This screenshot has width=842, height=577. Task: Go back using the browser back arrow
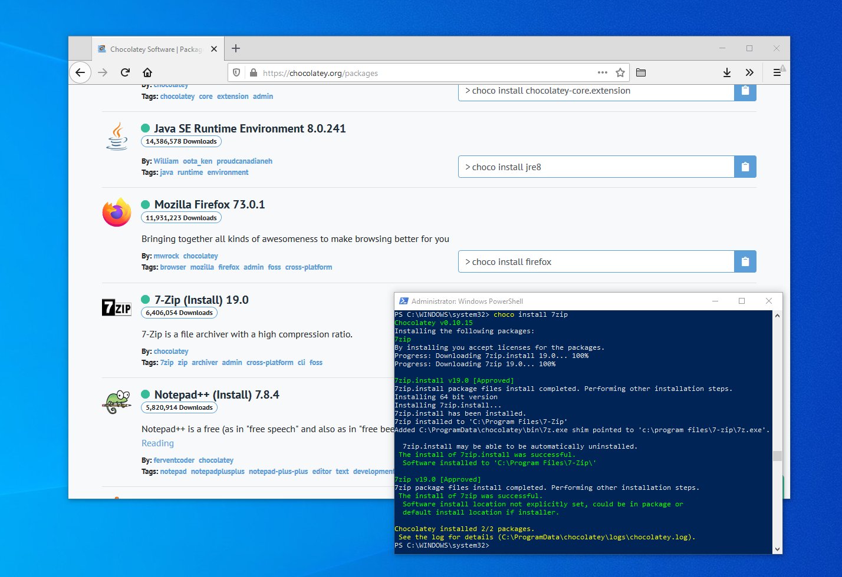(80, 72)
